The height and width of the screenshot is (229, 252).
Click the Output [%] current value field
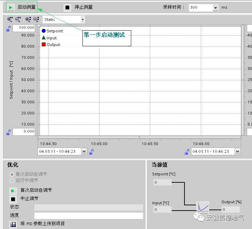click(231, 210)
